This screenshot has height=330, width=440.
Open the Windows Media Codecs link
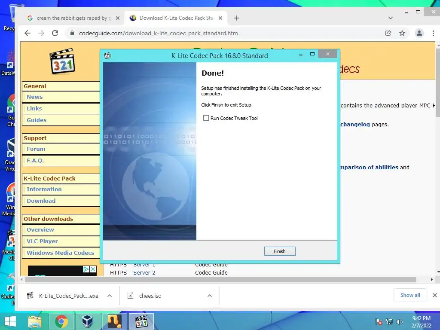pos(60,253)
